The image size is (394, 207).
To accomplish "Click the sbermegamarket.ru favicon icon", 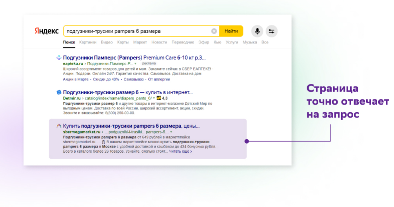I will point(59,126).
